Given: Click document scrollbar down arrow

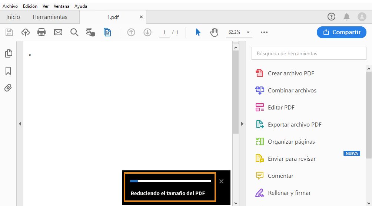Looking at the screenshot, I should pyautogui.click(x=236, y=203).
